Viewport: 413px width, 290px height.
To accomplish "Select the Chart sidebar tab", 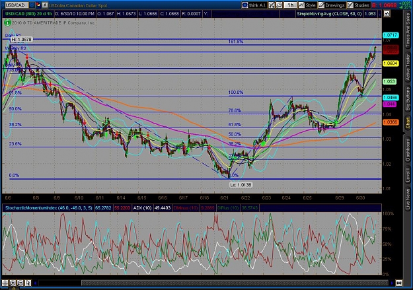I will tap(408, 124).
